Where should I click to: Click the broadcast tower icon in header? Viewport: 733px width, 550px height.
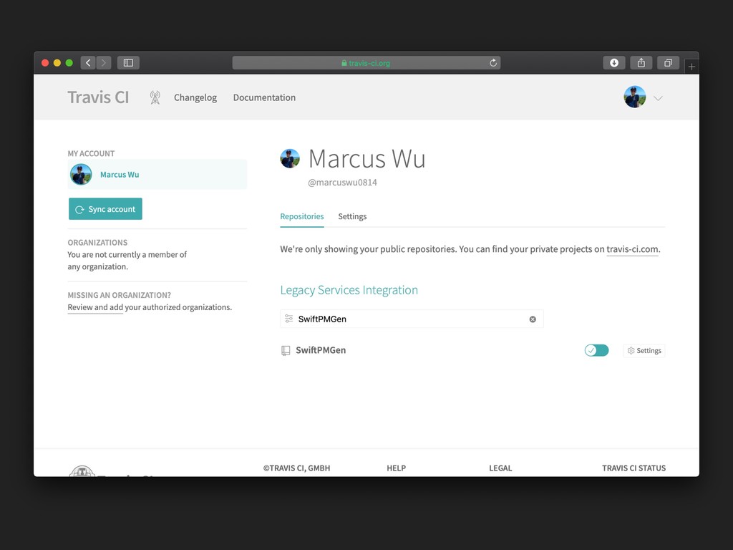point(155,97)
